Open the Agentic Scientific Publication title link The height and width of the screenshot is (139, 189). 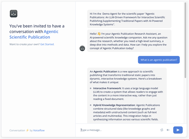pos(34,34)
